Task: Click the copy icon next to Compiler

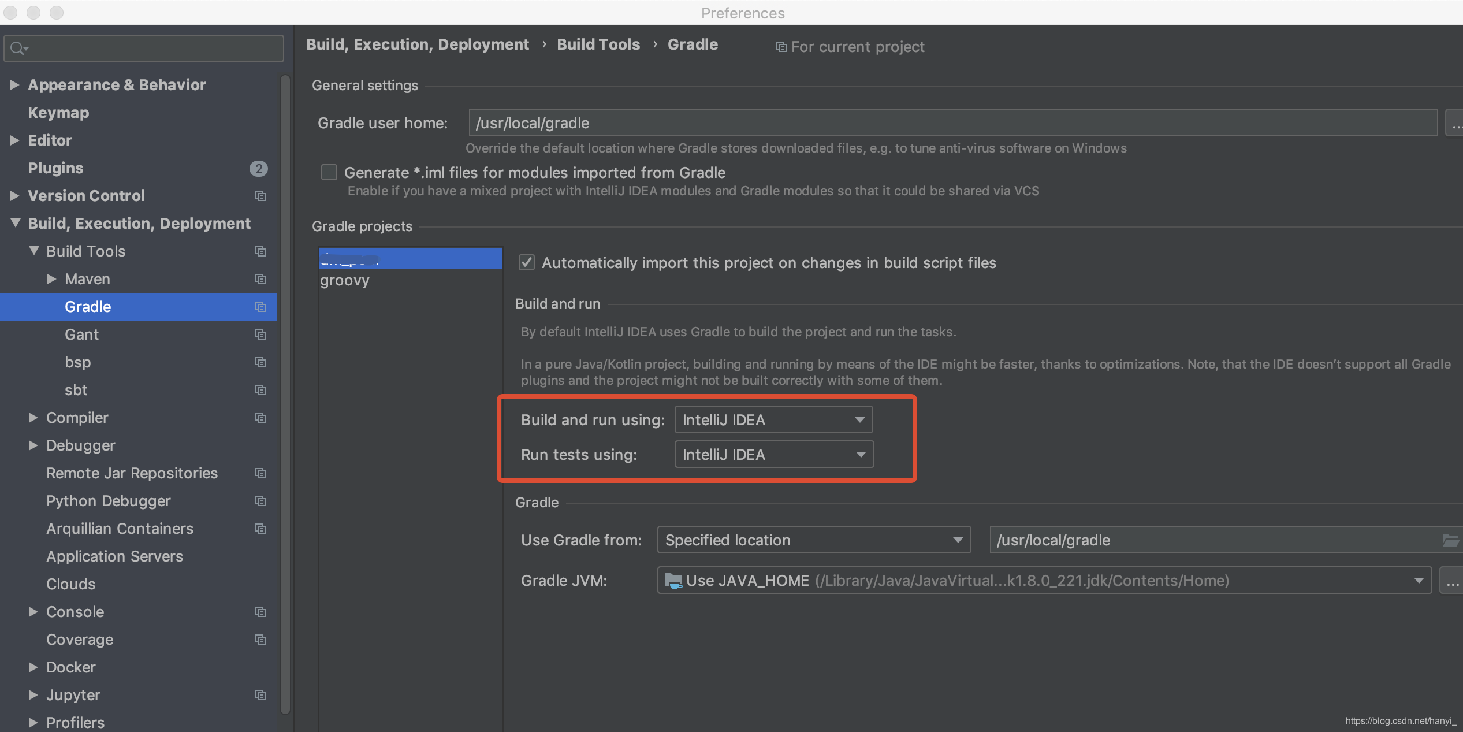Action: (260, 418)
